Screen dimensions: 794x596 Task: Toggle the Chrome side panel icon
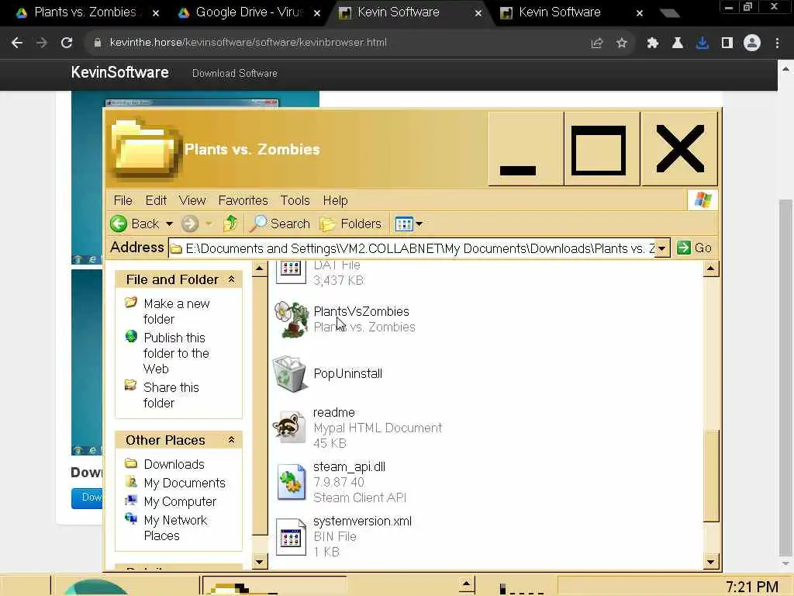click(727, 43)
